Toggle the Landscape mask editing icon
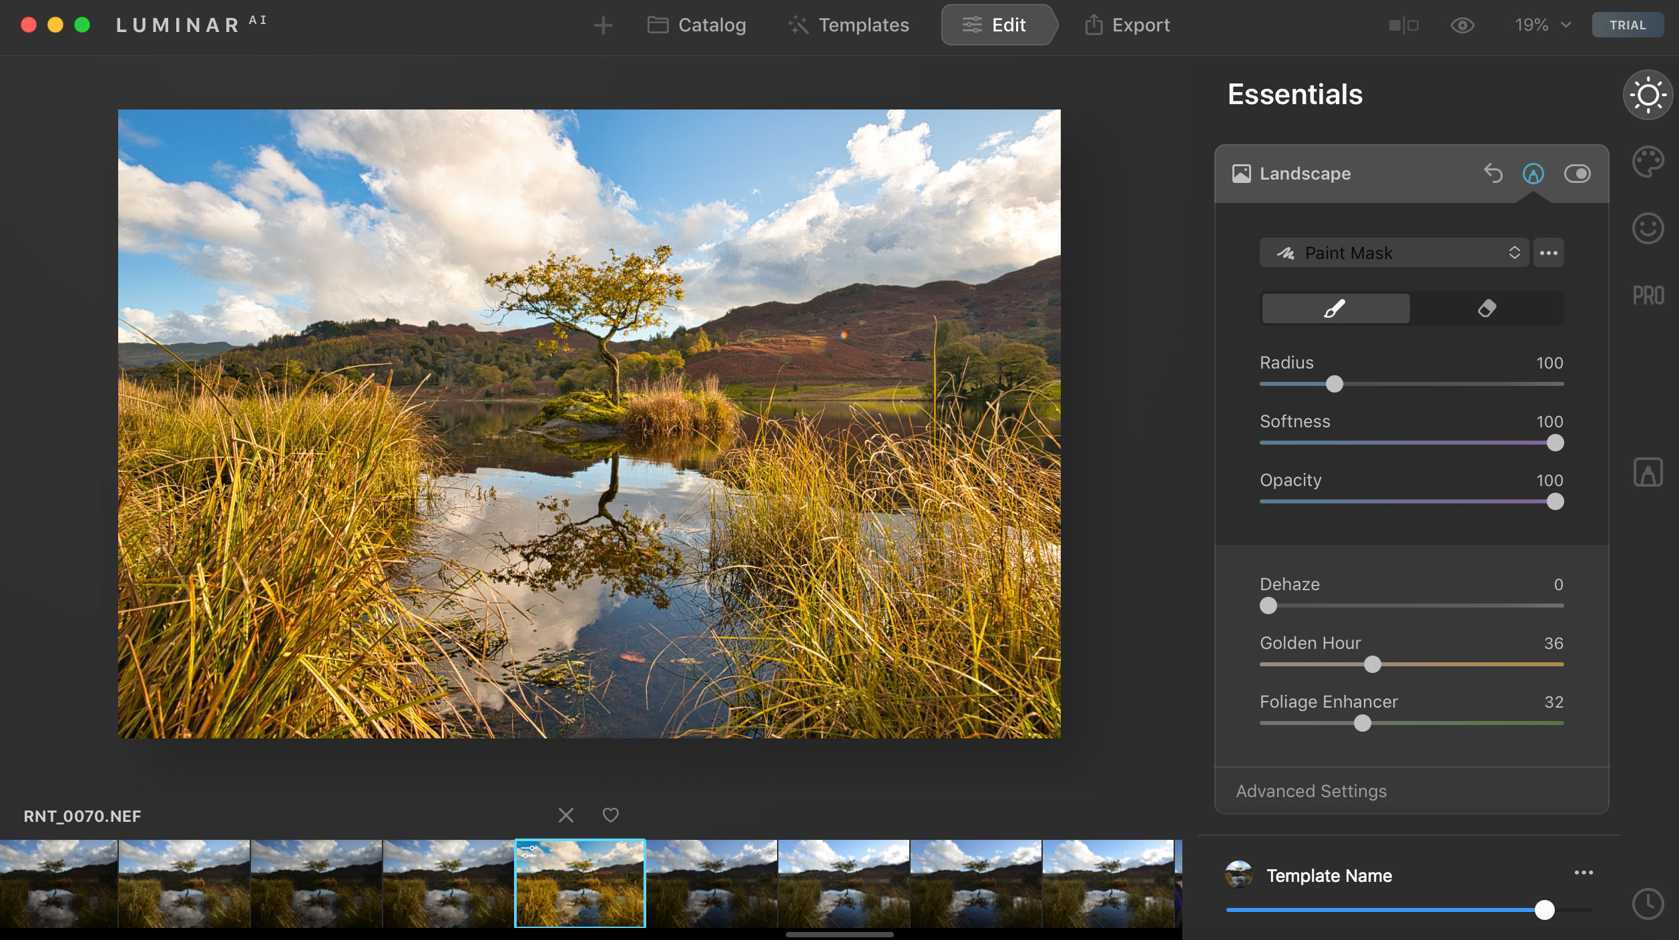Viewport: 1679px width, 940px height. 1533,174
